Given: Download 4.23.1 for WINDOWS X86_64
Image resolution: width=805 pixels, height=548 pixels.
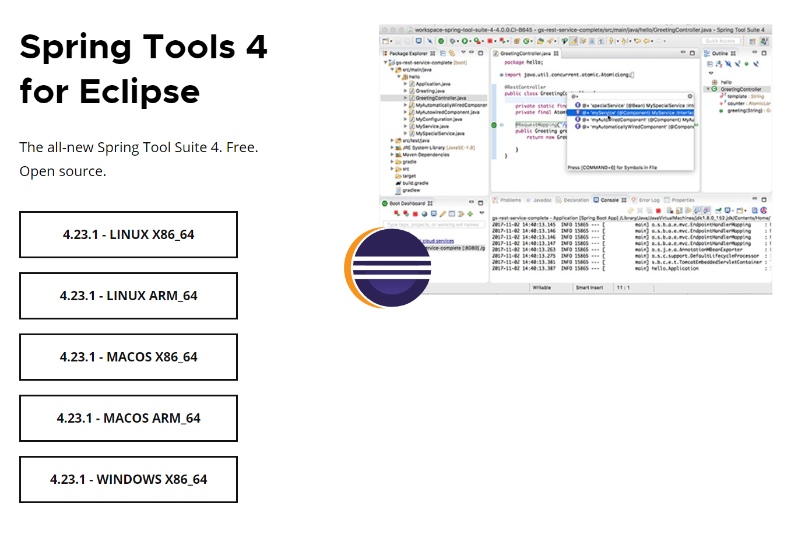Looking at the screenshot, I should tap(128, 479).
